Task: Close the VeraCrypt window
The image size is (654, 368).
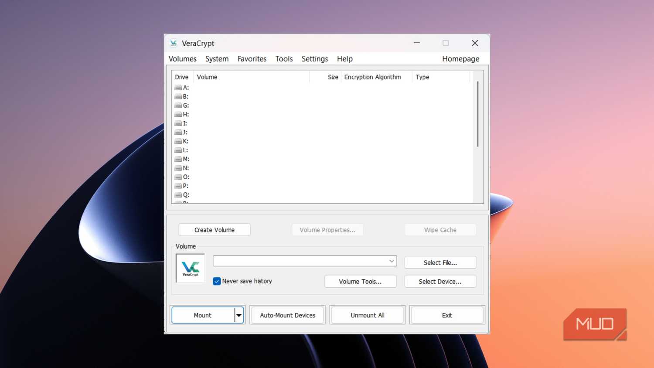Action: [x=475, y=43]
